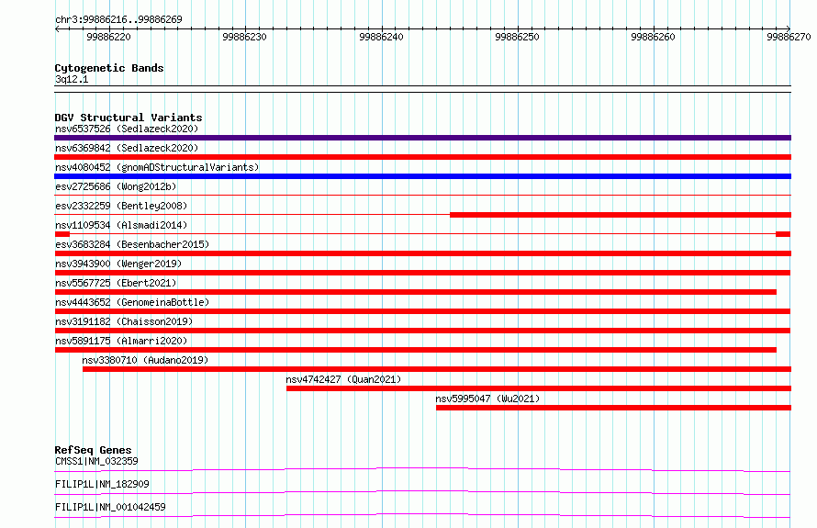Click ruler position 99886260

(653, 37)
